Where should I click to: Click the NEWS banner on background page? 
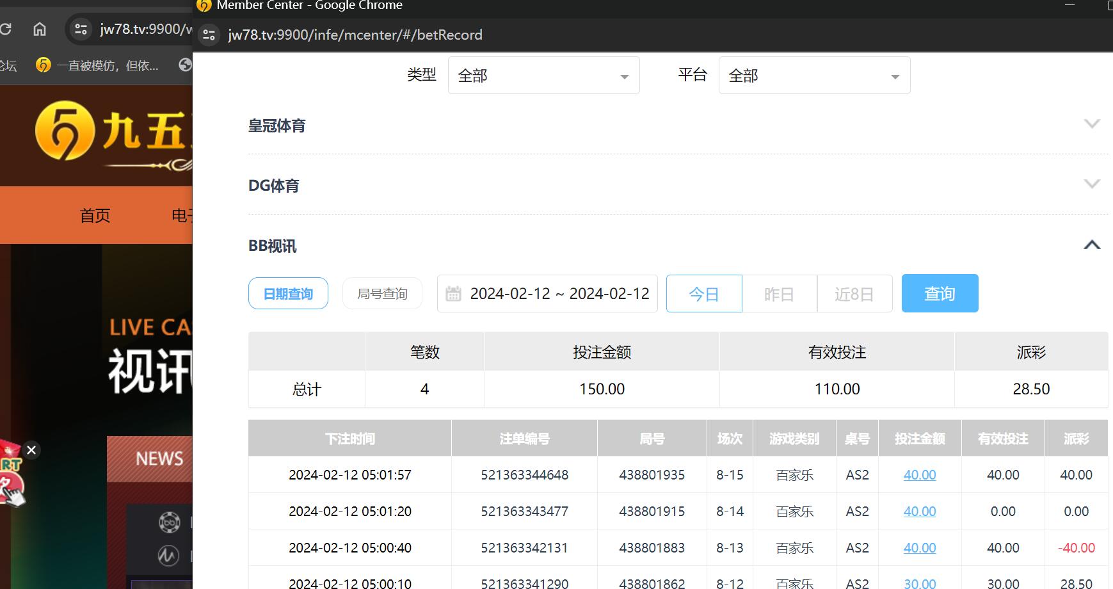point(150,458)
